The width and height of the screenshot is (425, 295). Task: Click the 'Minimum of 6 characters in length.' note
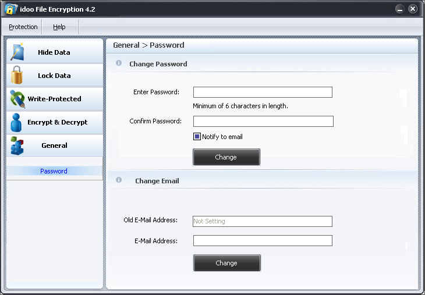point(240,106)
